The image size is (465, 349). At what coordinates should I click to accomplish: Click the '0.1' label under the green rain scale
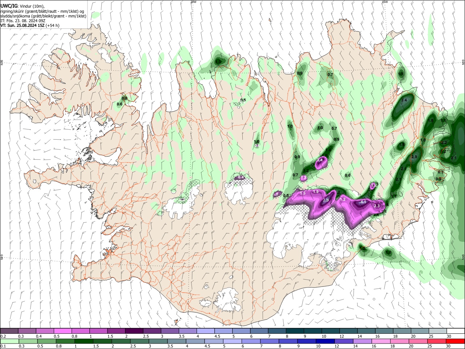pyautogui.click(x=3, y=346)
